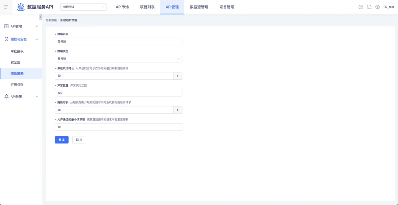Collapse the sidebar with the arrow handle
Viewport: 398px width, 205px height.
41,17
